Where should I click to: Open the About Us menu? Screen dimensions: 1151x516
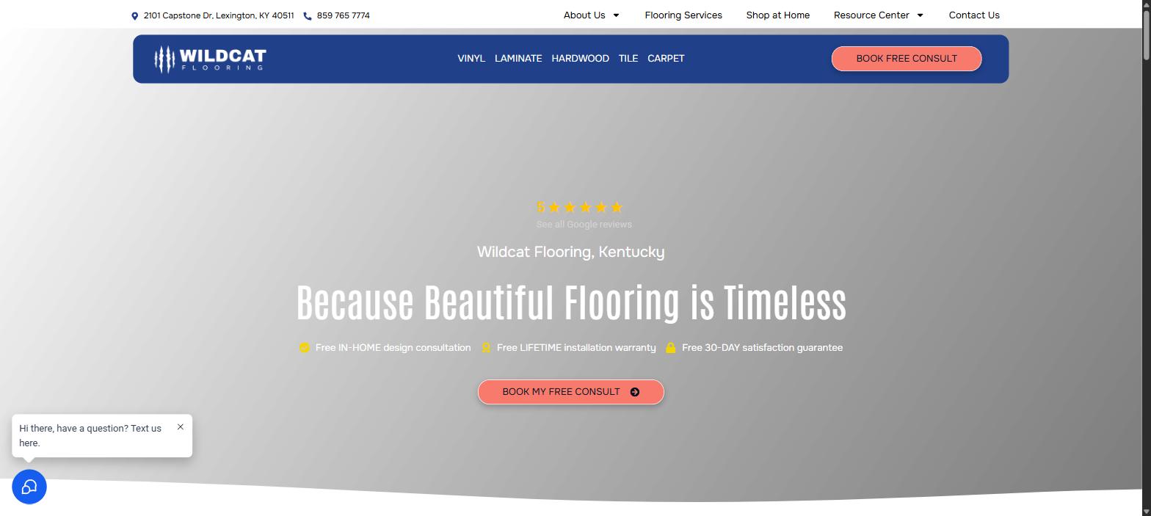pyautogui.click(x=584, y=15)
